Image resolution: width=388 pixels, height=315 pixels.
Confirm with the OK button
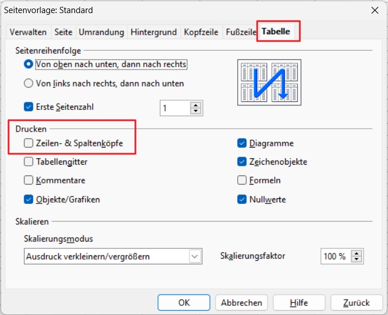coord(184,302)
